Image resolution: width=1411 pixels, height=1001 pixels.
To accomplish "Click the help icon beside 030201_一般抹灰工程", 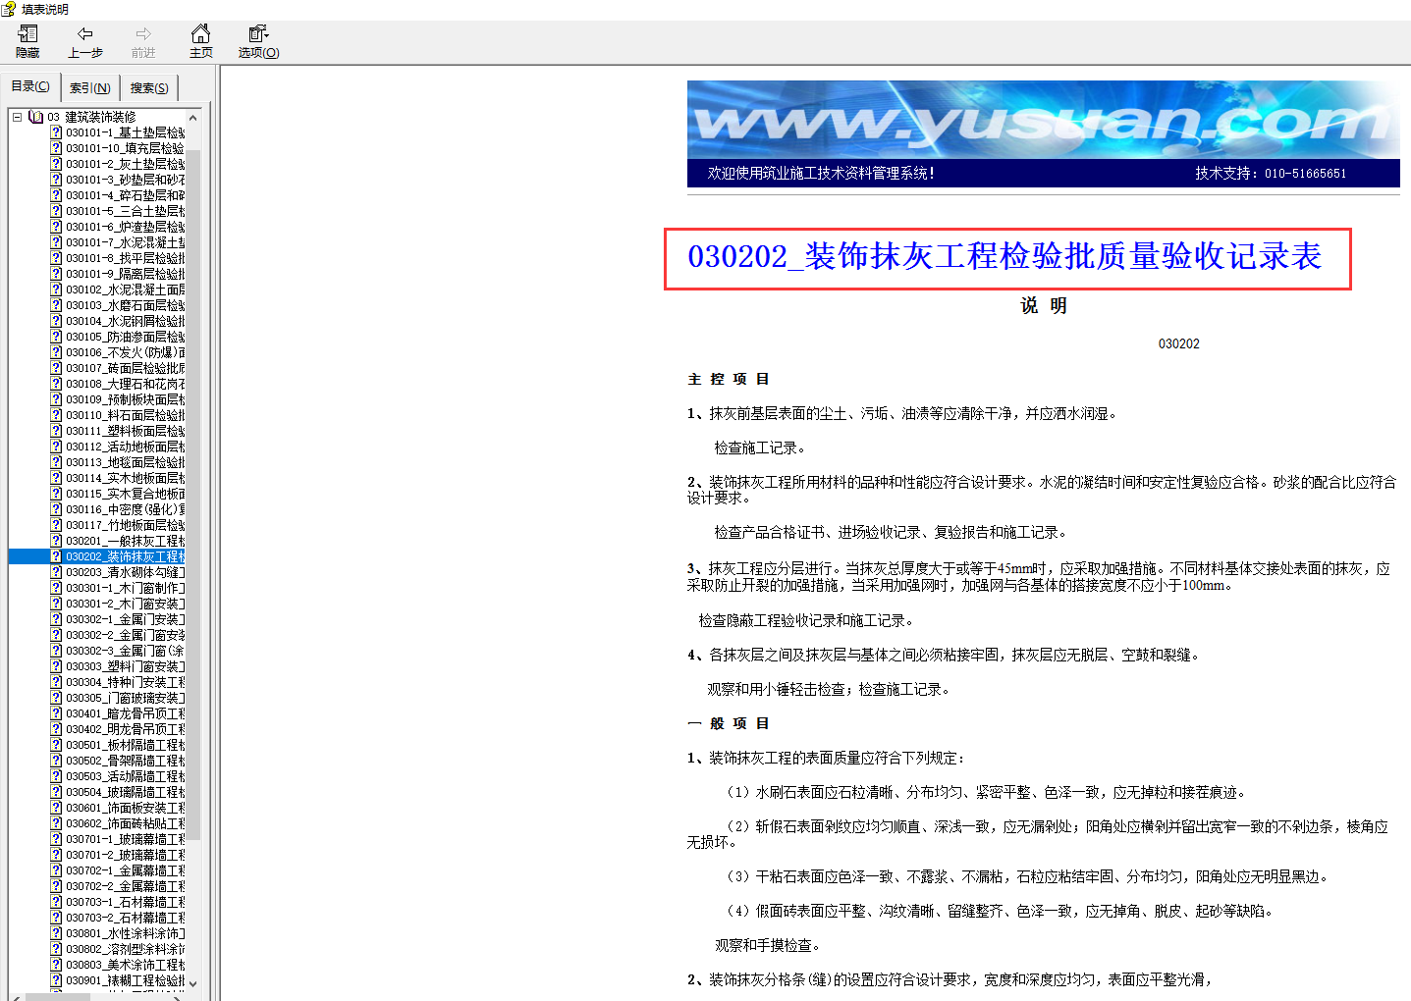I will pyautogui.click(x=56, y=541).
